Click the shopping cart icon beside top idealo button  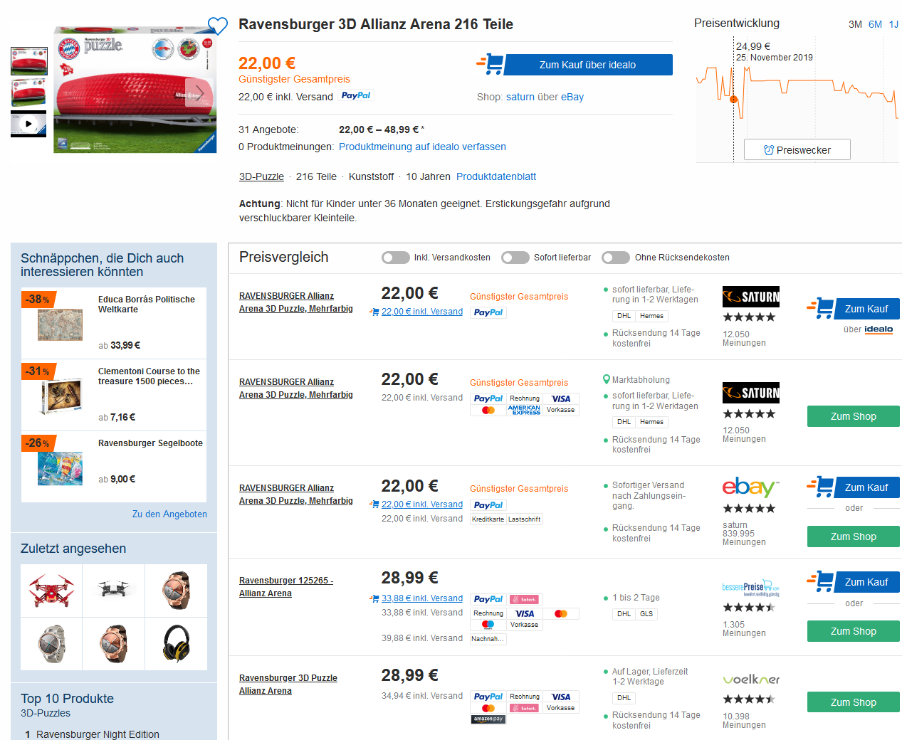tap(491, 65)
